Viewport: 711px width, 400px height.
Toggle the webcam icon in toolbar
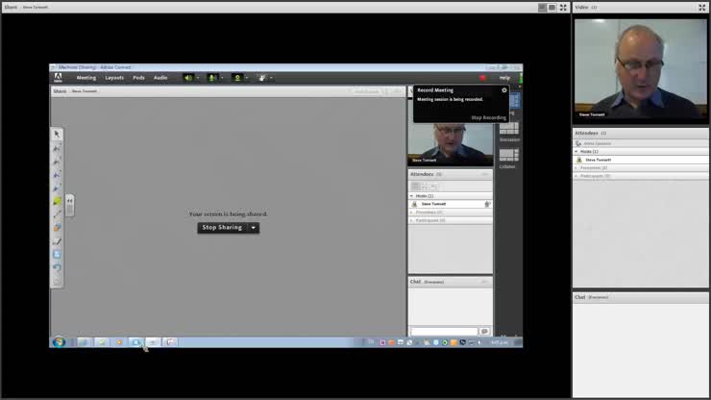pos(237,78)
